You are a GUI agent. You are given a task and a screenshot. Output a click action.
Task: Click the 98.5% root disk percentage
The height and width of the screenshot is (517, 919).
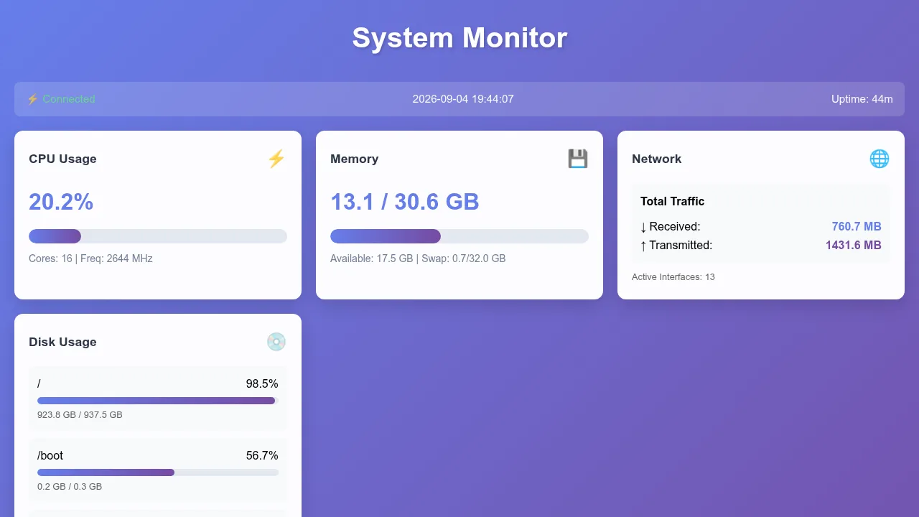(262, 384)
